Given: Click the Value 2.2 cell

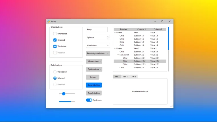Looking at the screenshot, I should pyautogui.click(x=154, y=55).
